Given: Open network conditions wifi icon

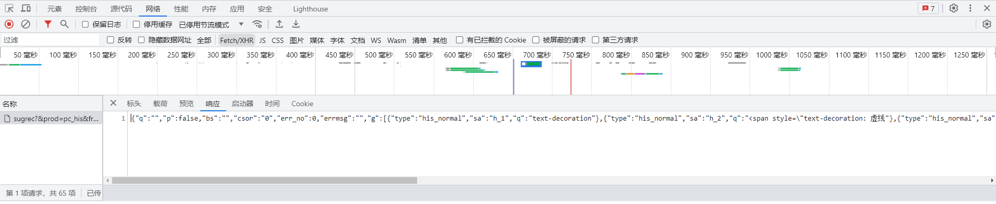Looking at the screenshot, I should click(257, 24).
